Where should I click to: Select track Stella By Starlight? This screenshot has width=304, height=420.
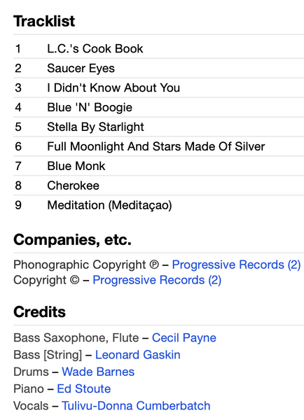(x=96, y=127)
